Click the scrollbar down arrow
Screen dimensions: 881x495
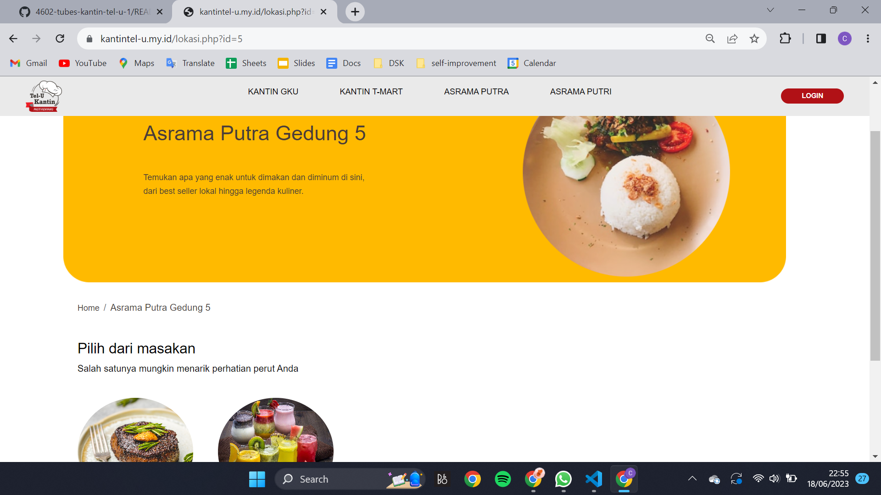tap(875, 456)
